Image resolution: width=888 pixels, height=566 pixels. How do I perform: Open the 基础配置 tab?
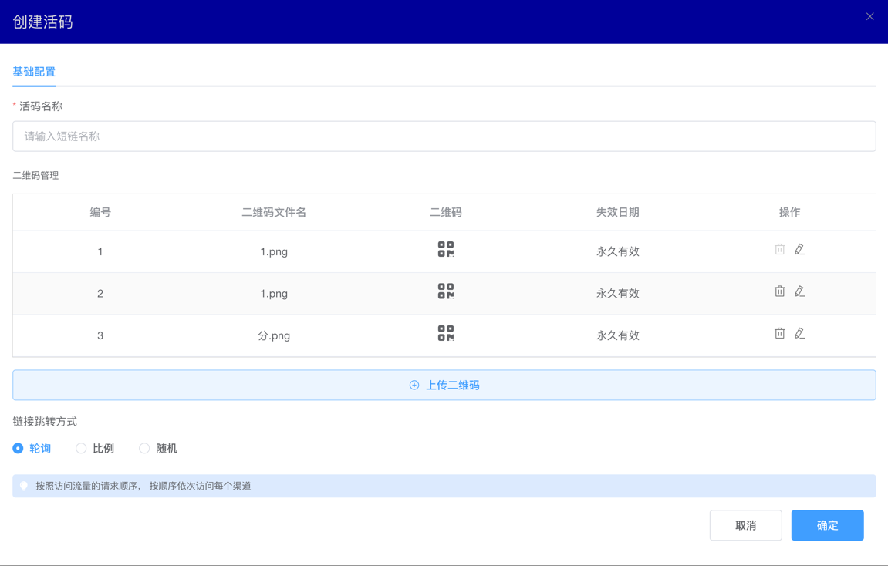pyautogui.click(x=34, y=72)
